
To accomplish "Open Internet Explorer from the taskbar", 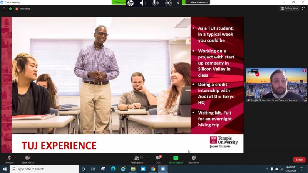I will (123, 169).
